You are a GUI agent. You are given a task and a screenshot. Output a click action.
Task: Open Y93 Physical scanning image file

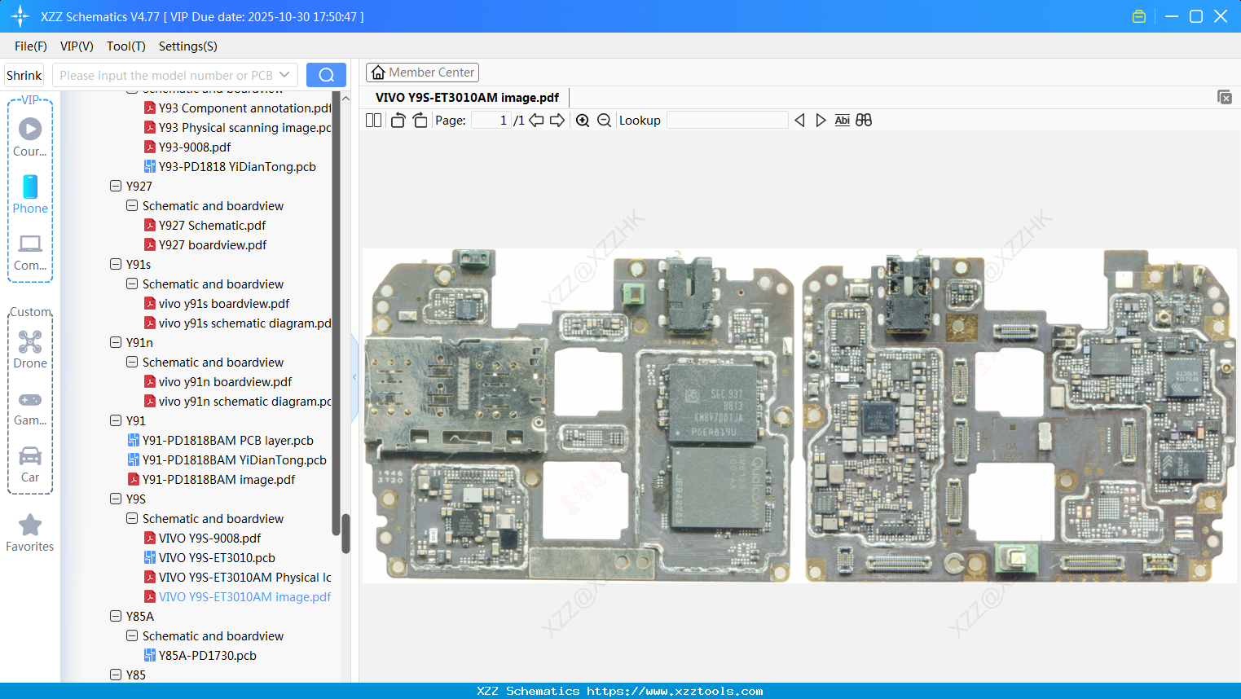click(x=238, y=127)
